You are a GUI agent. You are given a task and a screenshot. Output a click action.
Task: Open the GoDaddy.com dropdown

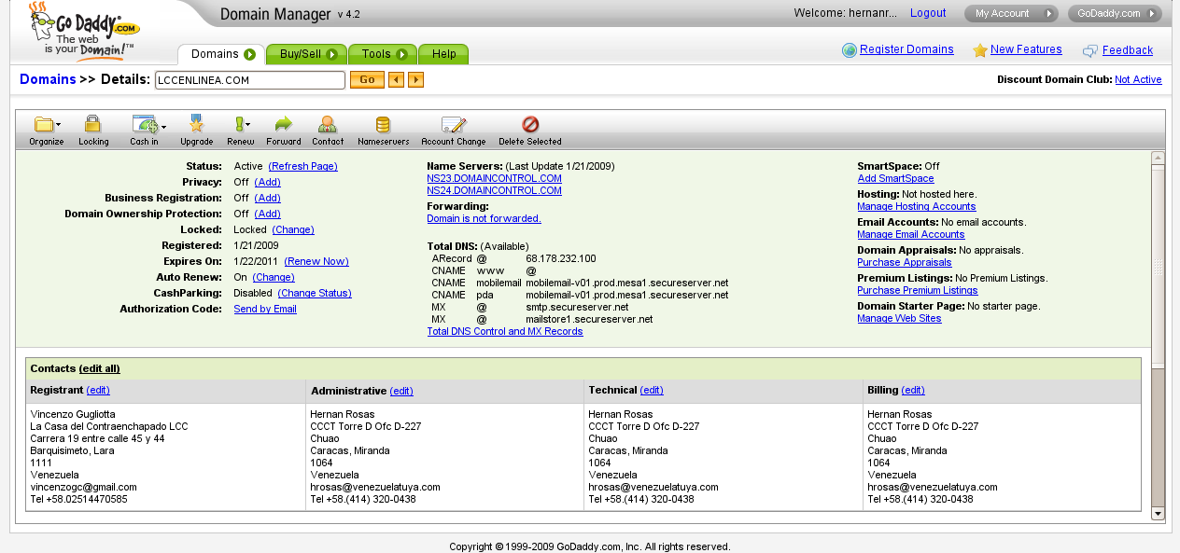coord(1115,13)
